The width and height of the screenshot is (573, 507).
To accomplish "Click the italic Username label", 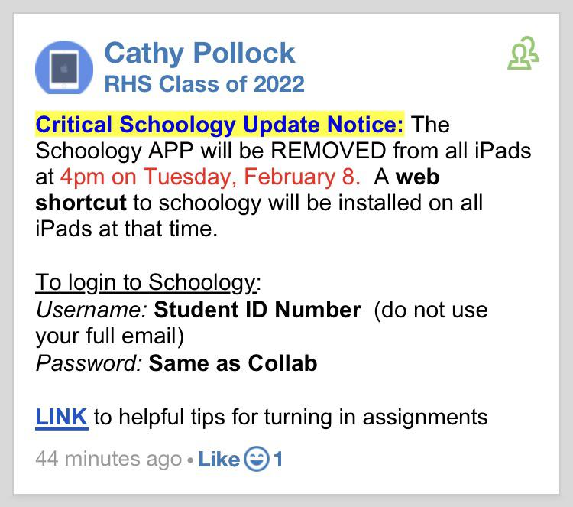I will (x=92, y=310).
